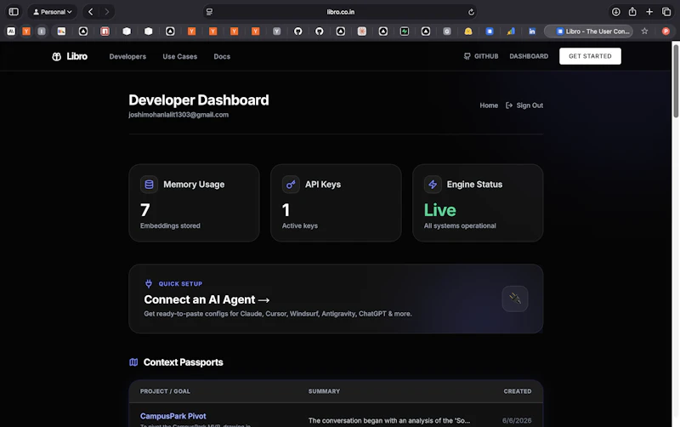Show the Safari downloads
The width and height of the screenshot is (680, 427).
click(615, 12)
